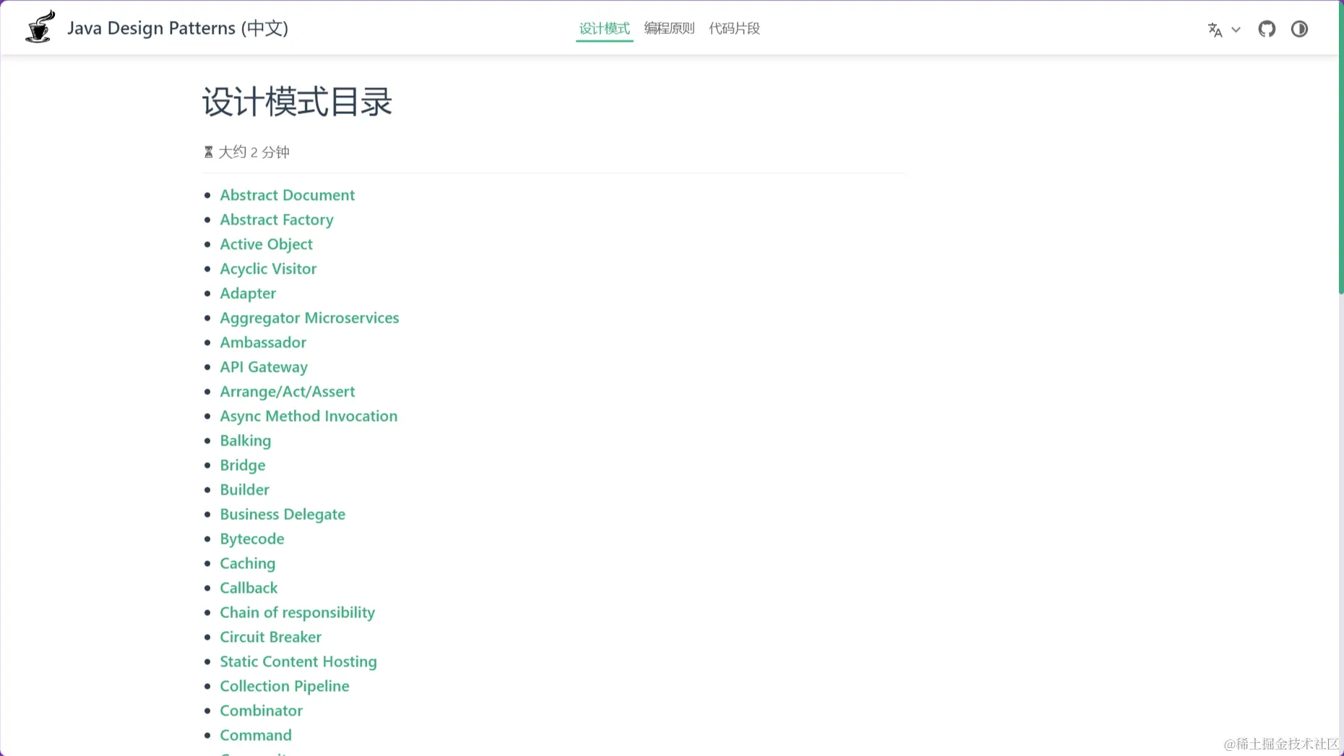Click the 设计模式目录 page heading
Screen dimensions: 1344x756
tap(297, 102)
